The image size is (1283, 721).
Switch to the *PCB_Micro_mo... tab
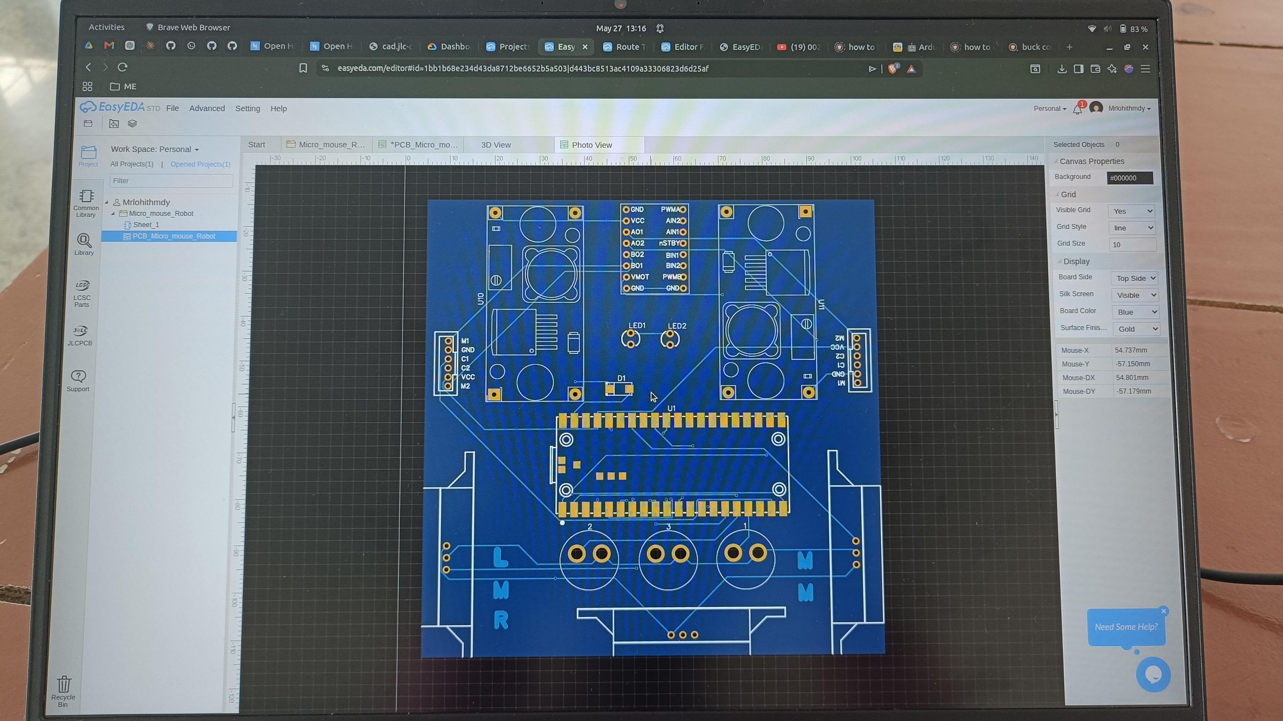(418, 145)
